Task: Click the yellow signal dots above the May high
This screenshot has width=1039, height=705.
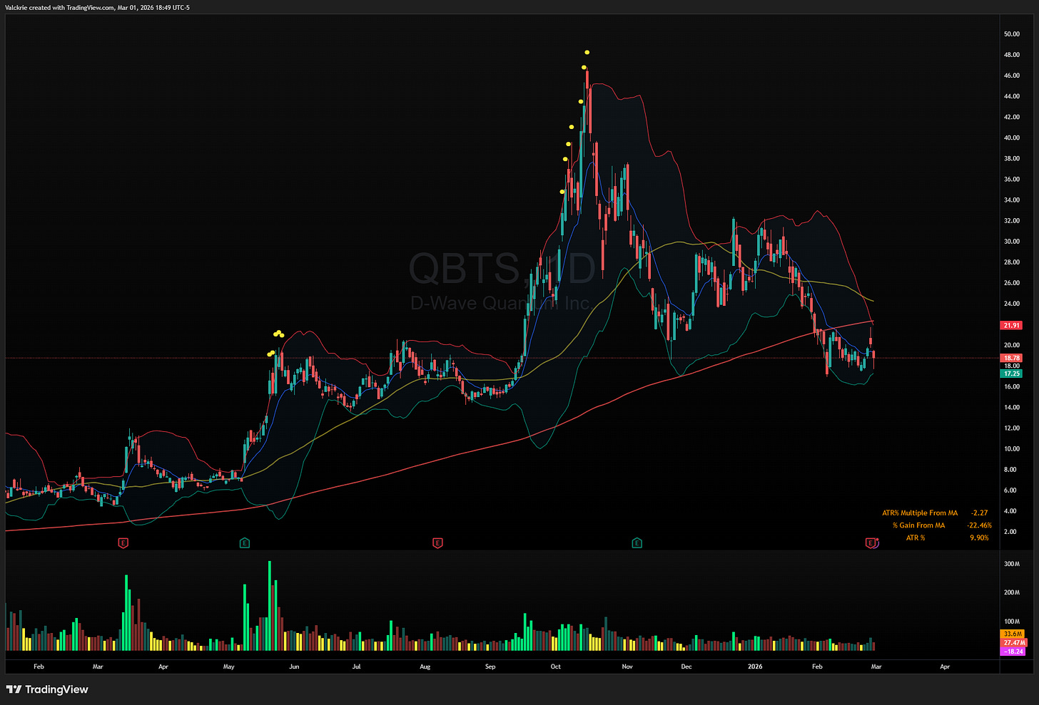Action: pyautogui.click(x=278, y=334)
